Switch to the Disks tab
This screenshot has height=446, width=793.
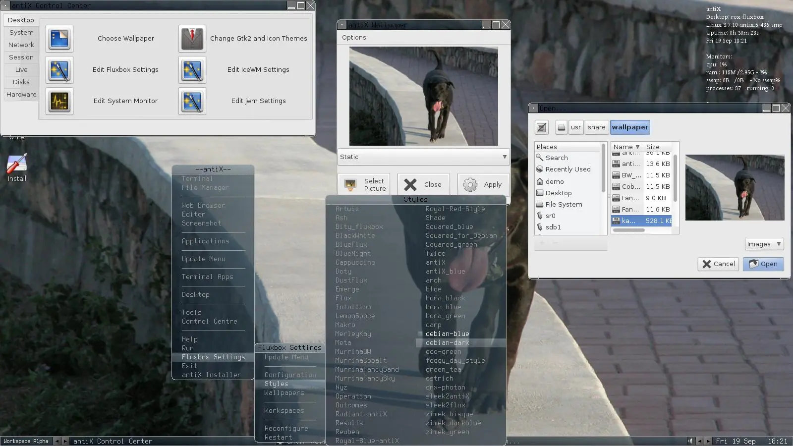coord(21,82)
